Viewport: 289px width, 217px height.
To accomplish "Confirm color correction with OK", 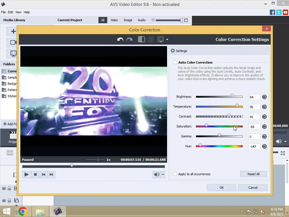I will 222,188.
